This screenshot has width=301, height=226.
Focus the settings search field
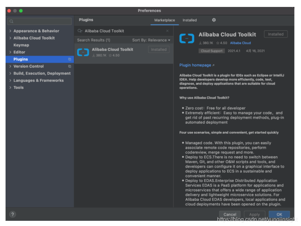tap(40, 21)
